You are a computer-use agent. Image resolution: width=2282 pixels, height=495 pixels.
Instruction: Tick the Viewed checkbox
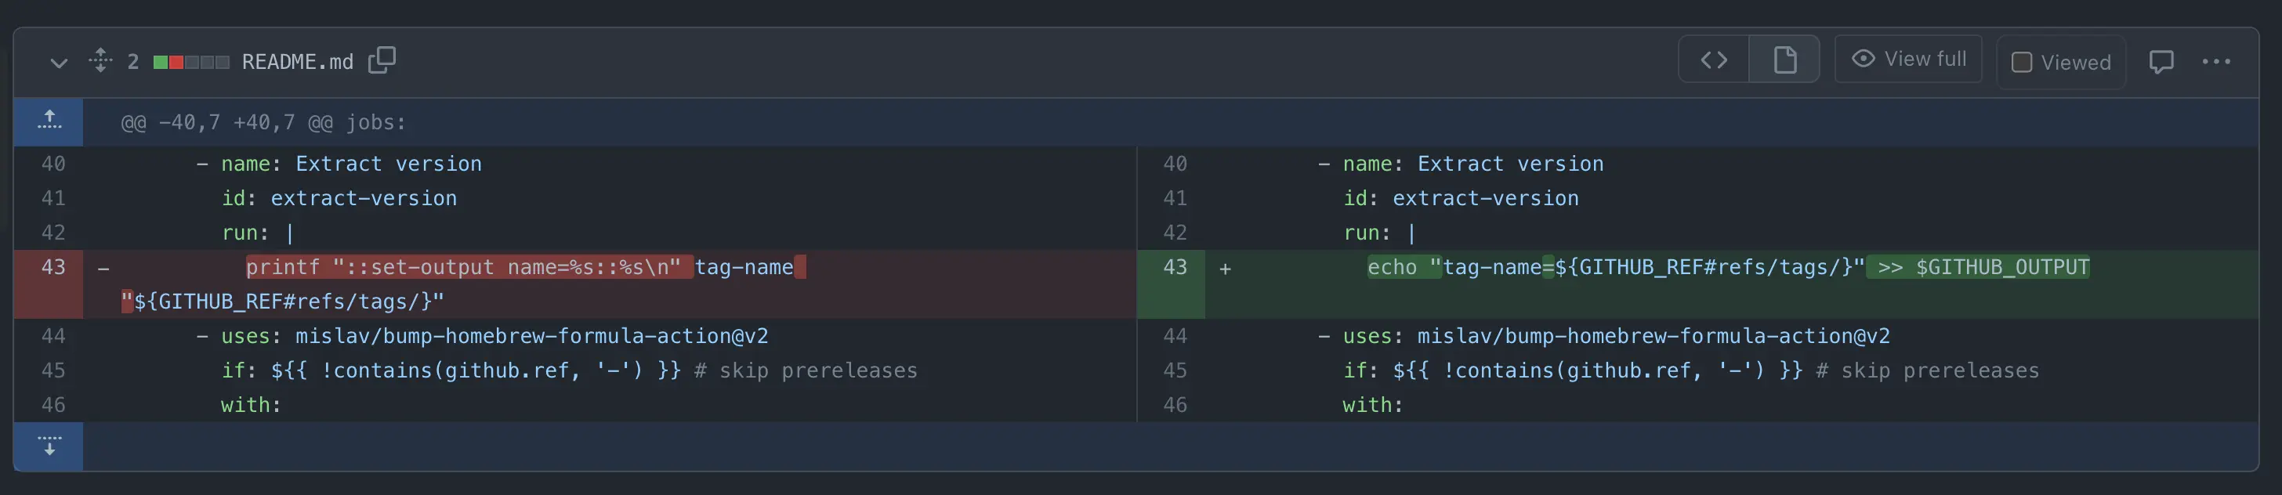(x=2022, y=62)
